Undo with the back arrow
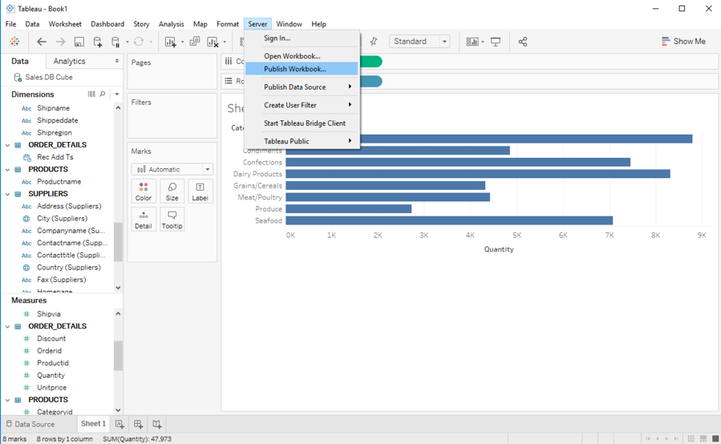721x444 pixels. (42, 42)
